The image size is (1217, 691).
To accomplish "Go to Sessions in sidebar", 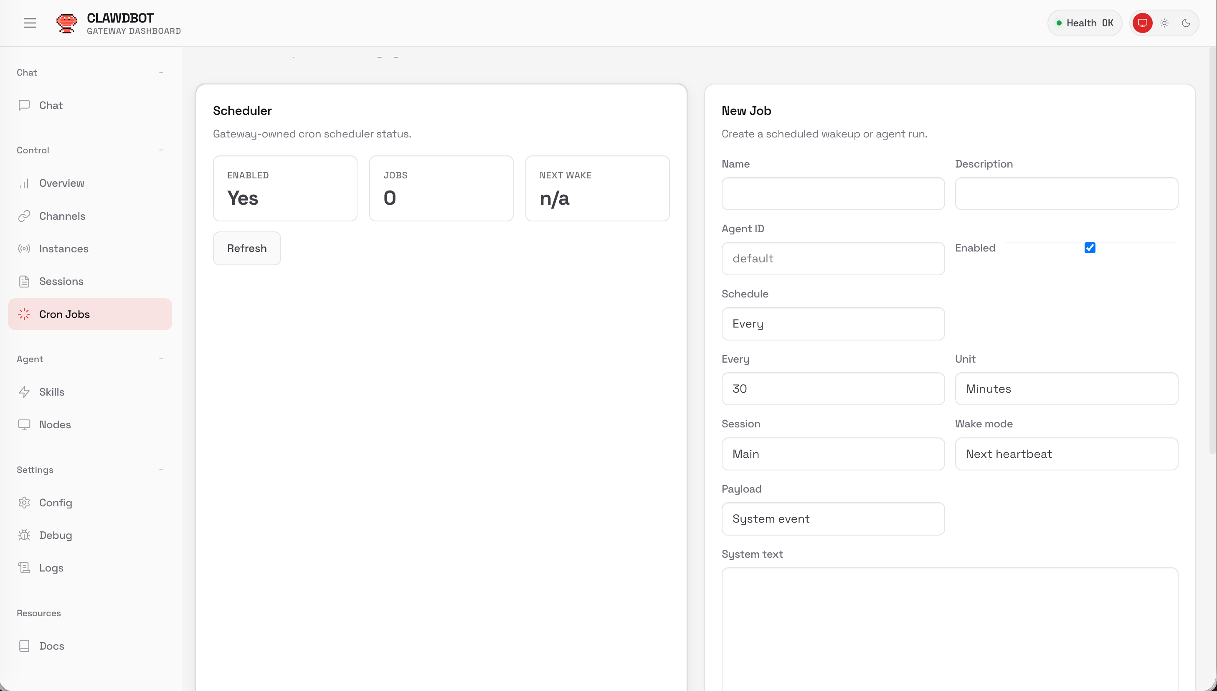I will coord(61,282).
